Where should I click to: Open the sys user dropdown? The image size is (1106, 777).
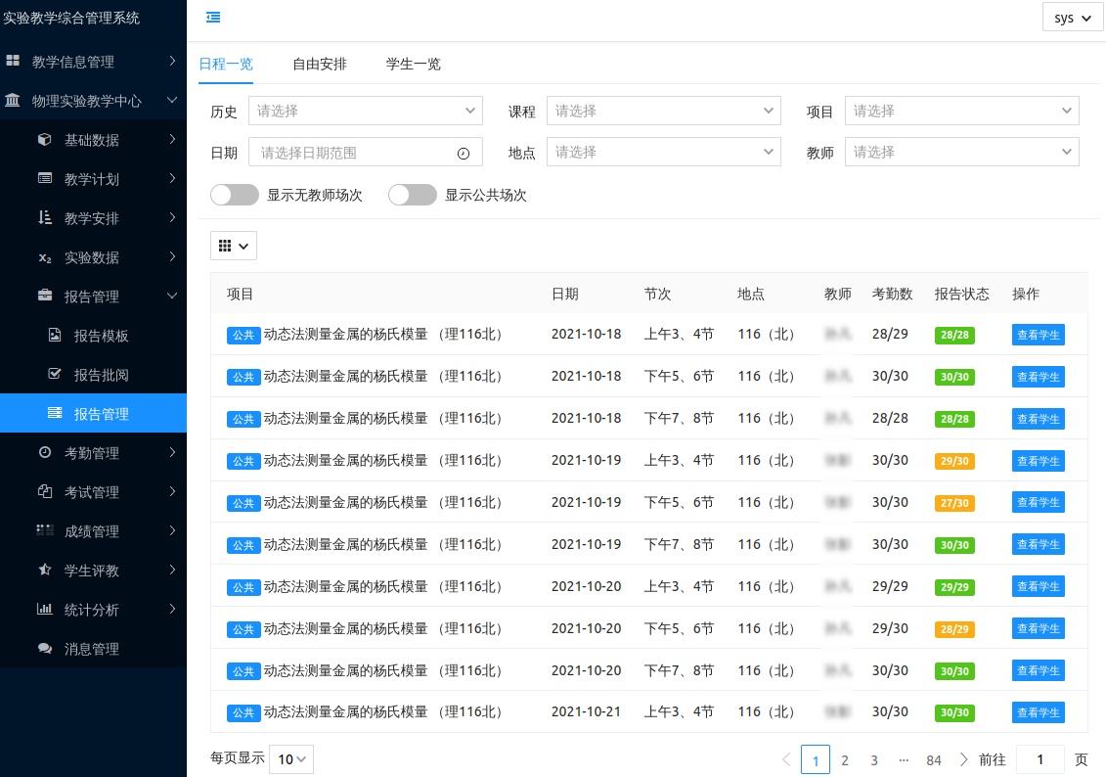point(1072,19)
